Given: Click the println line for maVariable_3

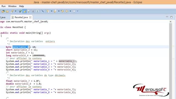Looking at the screenshot, I should pos(41,67).
